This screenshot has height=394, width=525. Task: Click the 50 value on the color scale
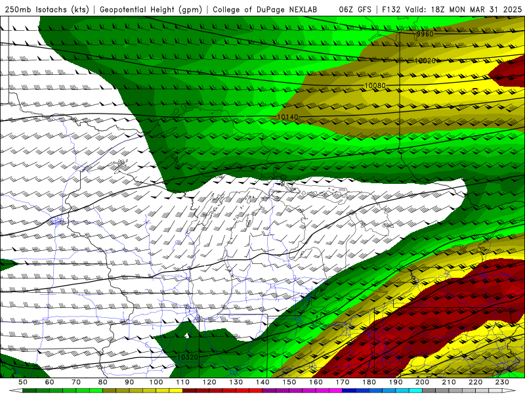[23, 382]
